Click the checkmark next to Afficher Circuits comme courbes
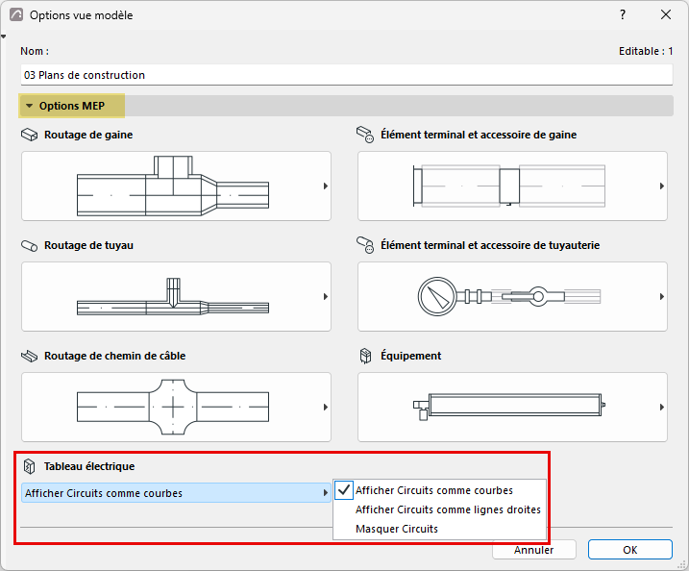Screen dimensions: 689x571 click(344, 489)
